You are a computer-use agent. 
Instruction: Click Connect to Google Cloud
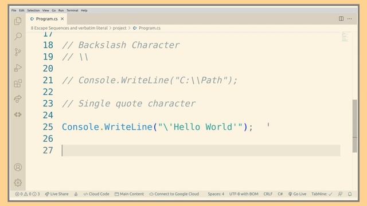click(x=174, y=194)
